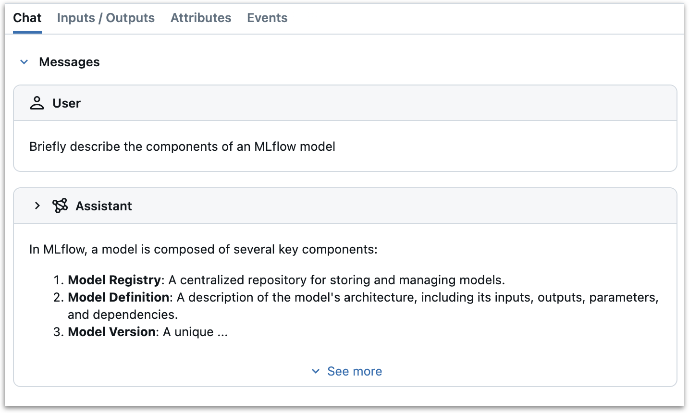Collapse the Messages section chevron
689x413 pixels.
[24, 62]
